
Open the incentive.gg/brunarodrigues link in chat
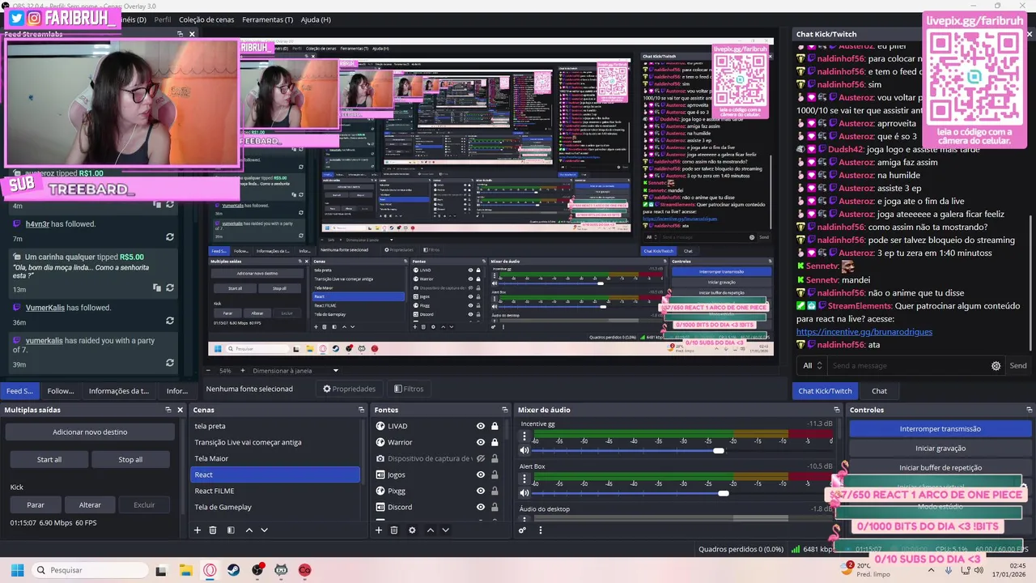864,332
